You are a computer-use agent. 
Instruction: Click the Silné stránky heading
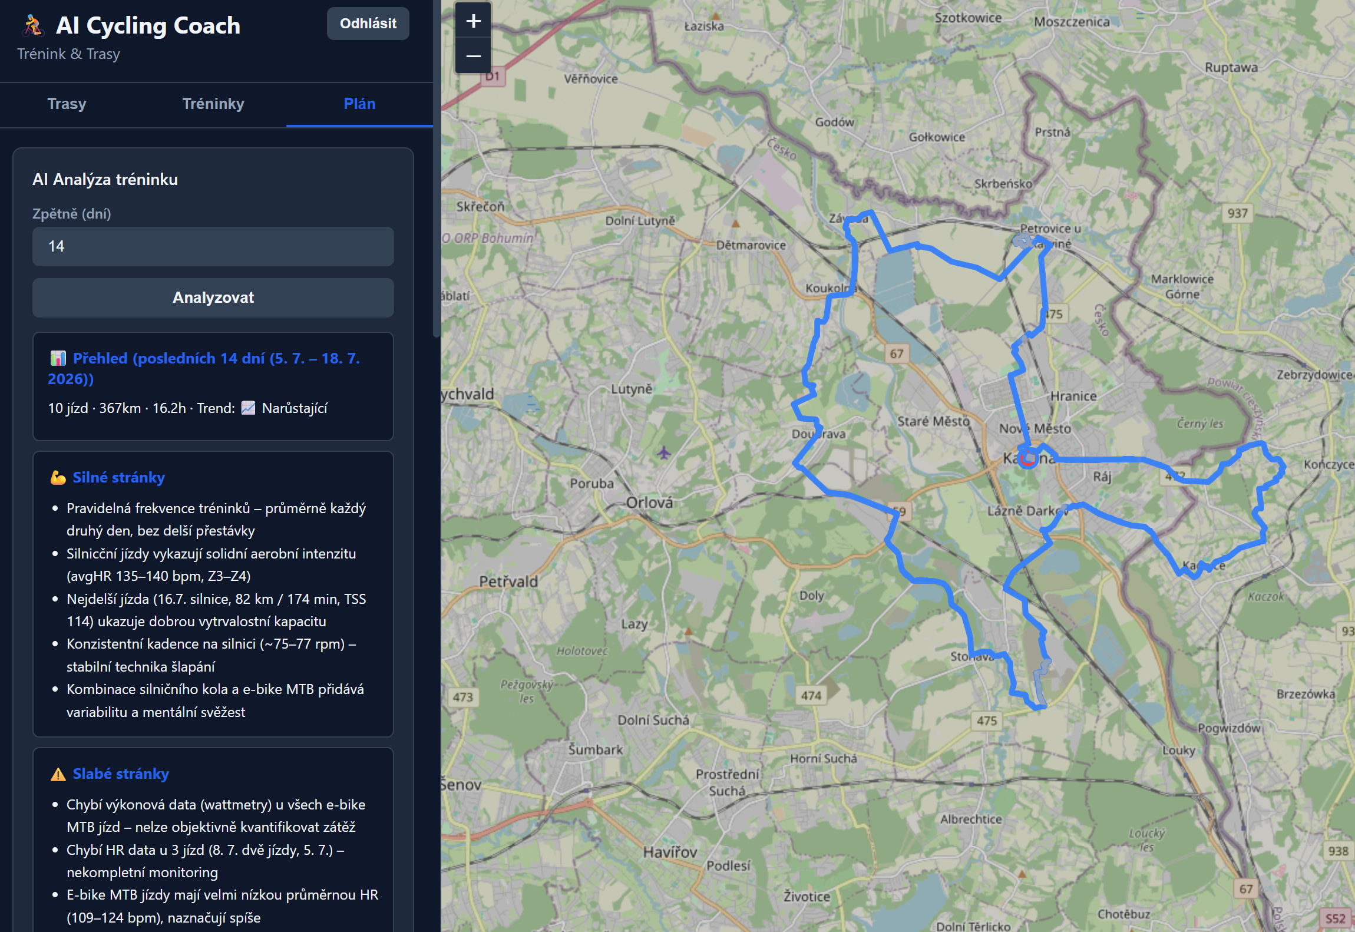118,477
